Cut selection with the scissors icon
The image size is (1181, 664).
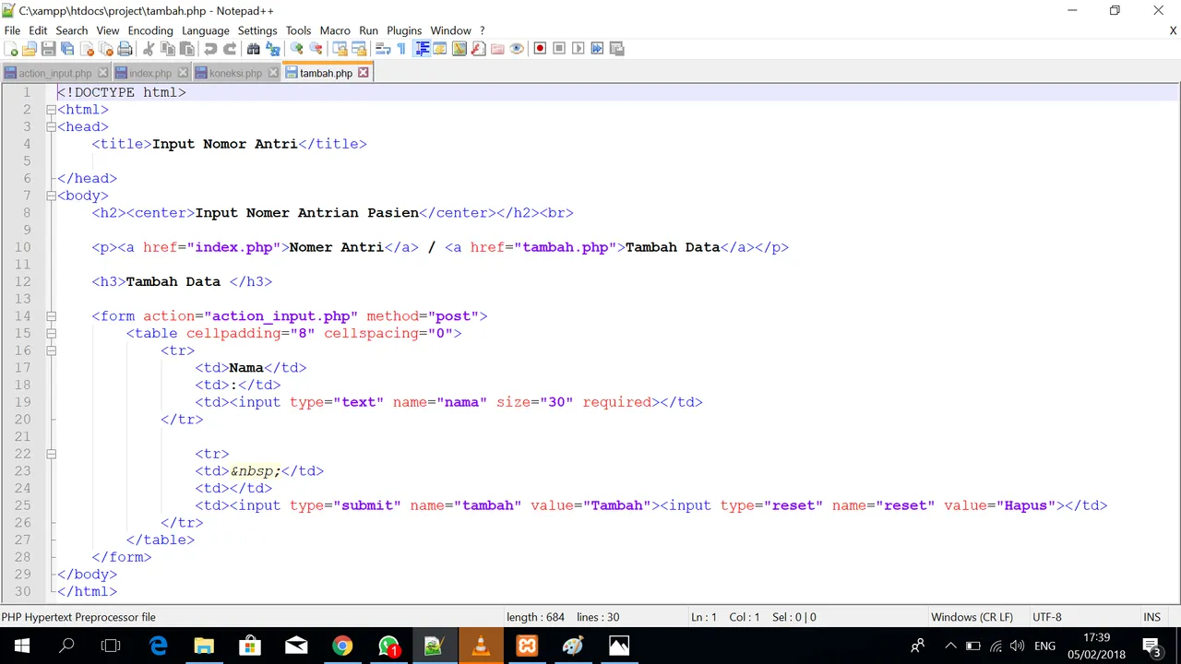click(x=149, y=48)
